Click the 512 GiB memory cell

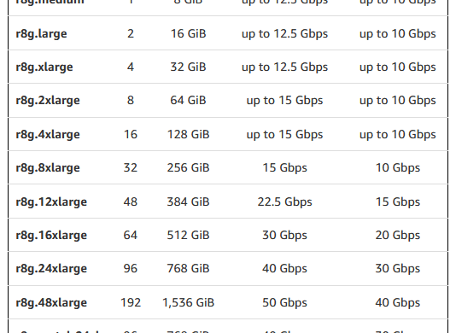[188, 235]
